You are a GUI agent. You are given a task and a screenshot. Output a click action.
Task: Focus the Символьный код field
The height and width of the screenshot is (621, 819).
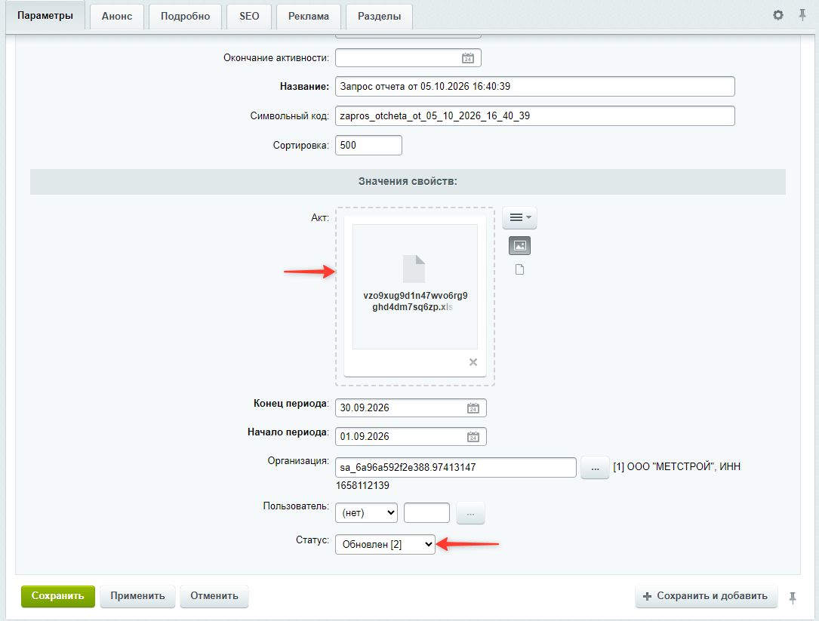pyautogui.click(x=535, y=116)
